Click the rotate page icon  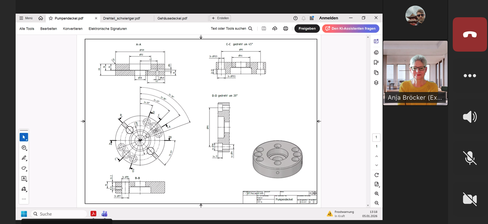pos(377,175)
